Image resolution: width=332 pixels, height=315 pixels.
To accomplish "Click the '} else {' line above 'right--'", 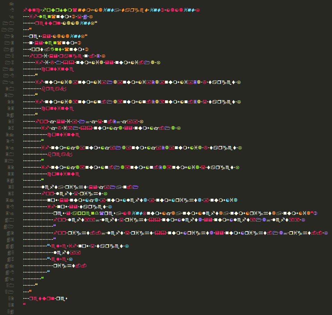I will (60, 259).
